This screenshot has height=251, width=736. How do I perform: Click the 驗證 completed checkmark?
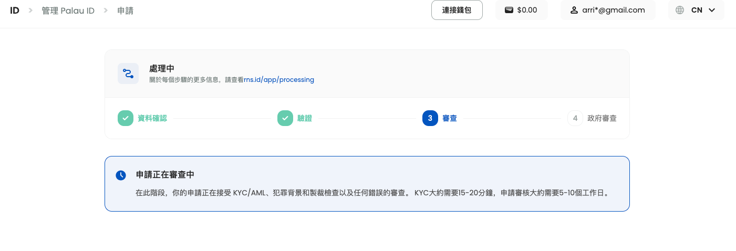point(285,118)
